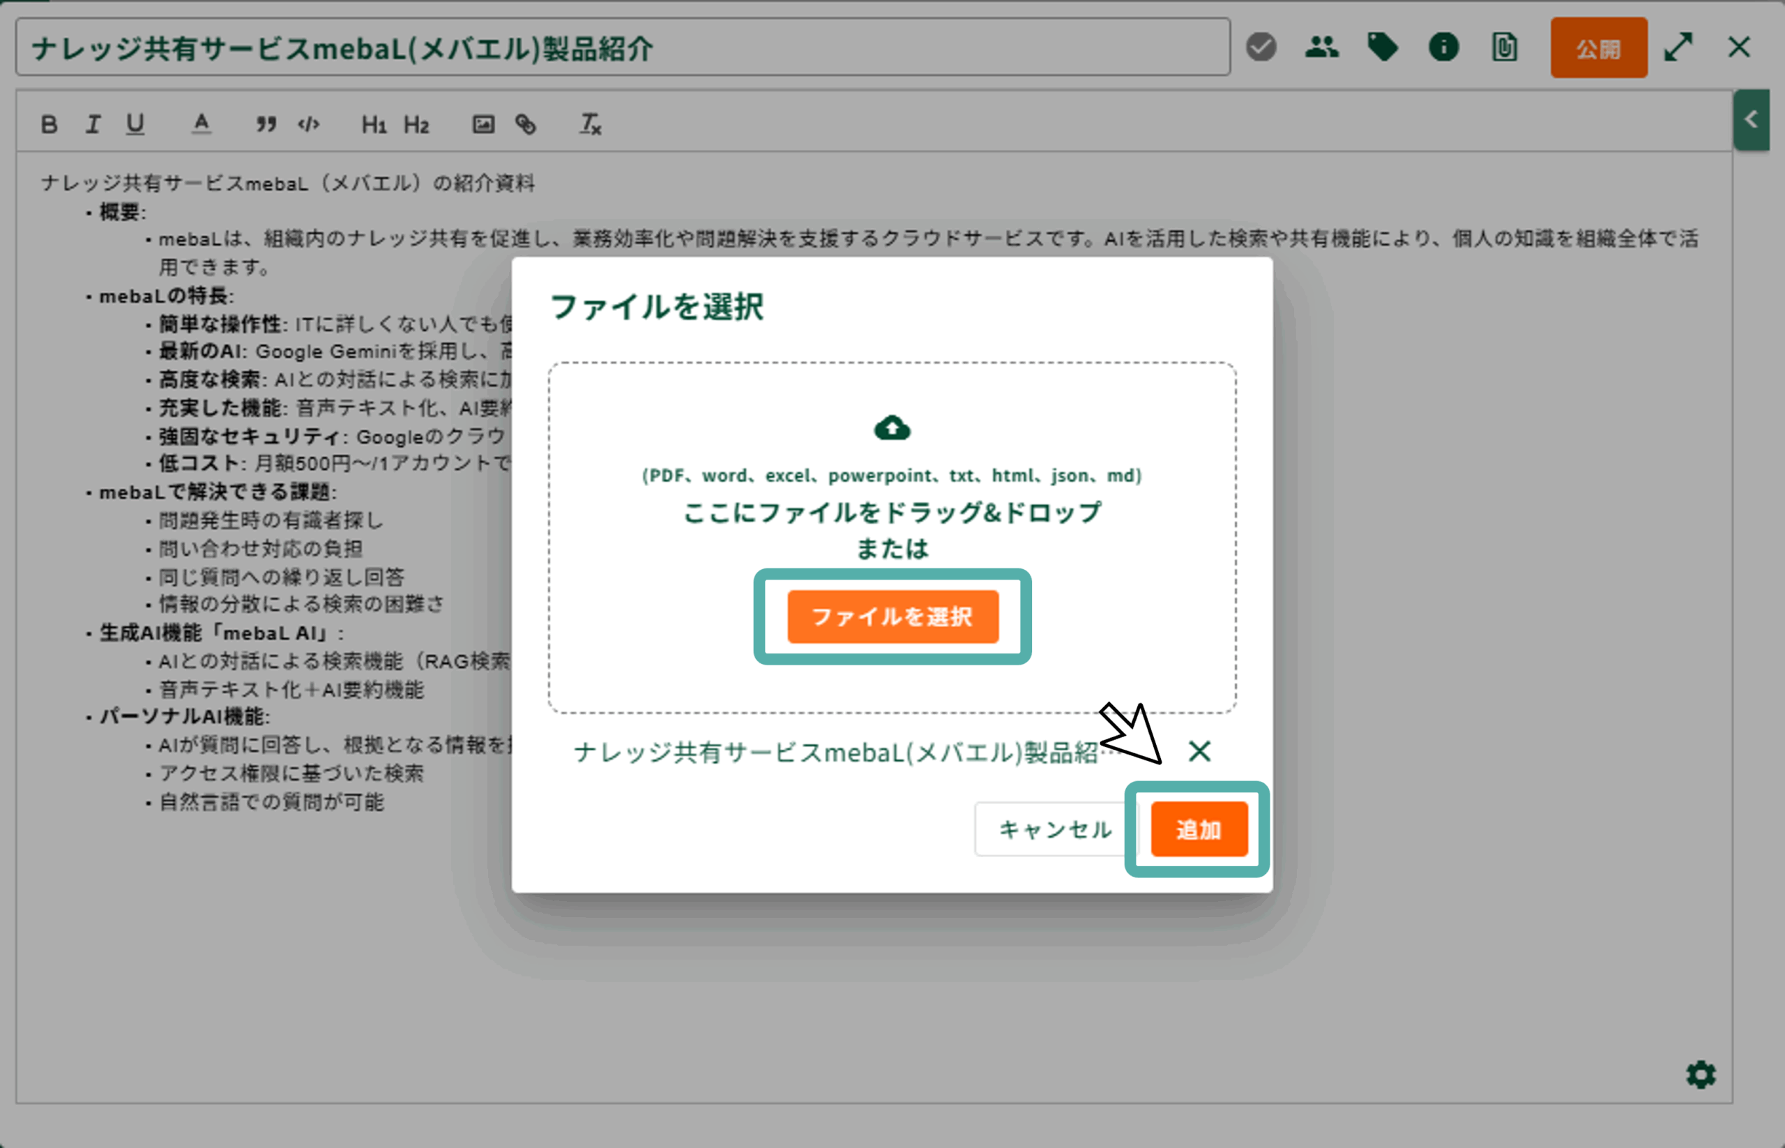Click the mebaLで解決できる課題 heading

(218, 491)
